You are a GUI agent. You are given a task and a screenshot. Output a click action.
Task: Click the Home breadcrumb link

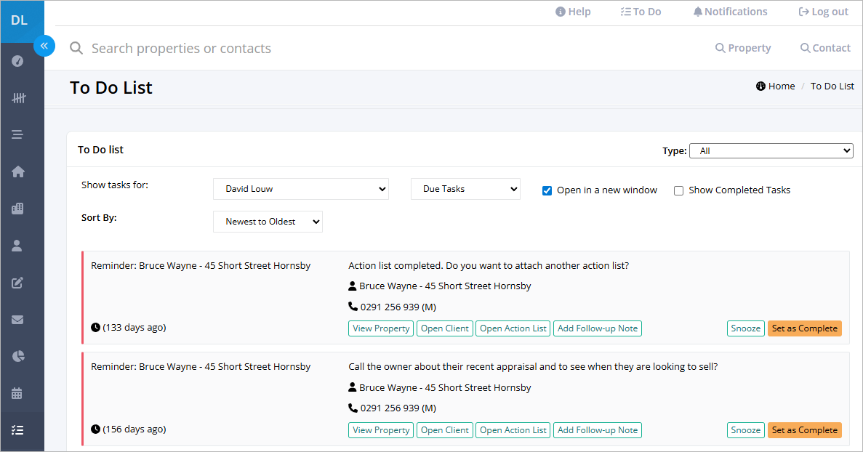coord(776,86)
